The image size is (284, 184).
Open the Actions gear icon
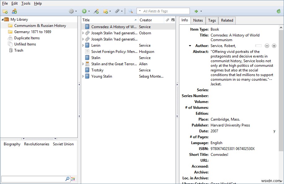(x=71, y=11)
